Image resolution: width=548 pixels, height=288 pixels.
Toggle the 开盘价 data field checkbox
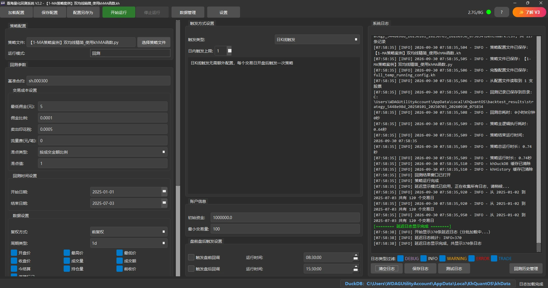[x=14, y=253]
